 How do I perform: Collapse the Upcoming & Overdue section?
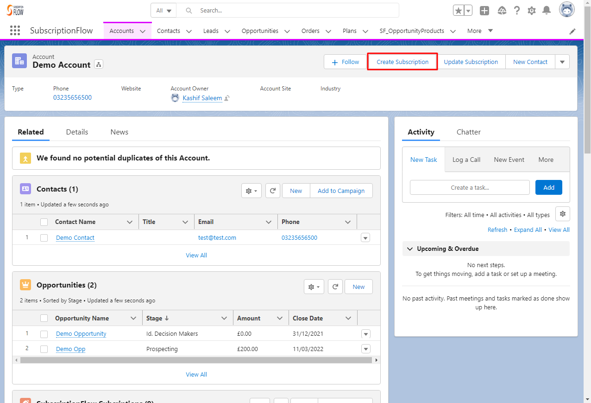pyautogui.click(x=409, y=249)
